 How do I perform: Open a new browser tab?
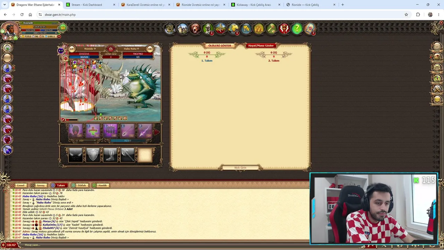(343, 5)
